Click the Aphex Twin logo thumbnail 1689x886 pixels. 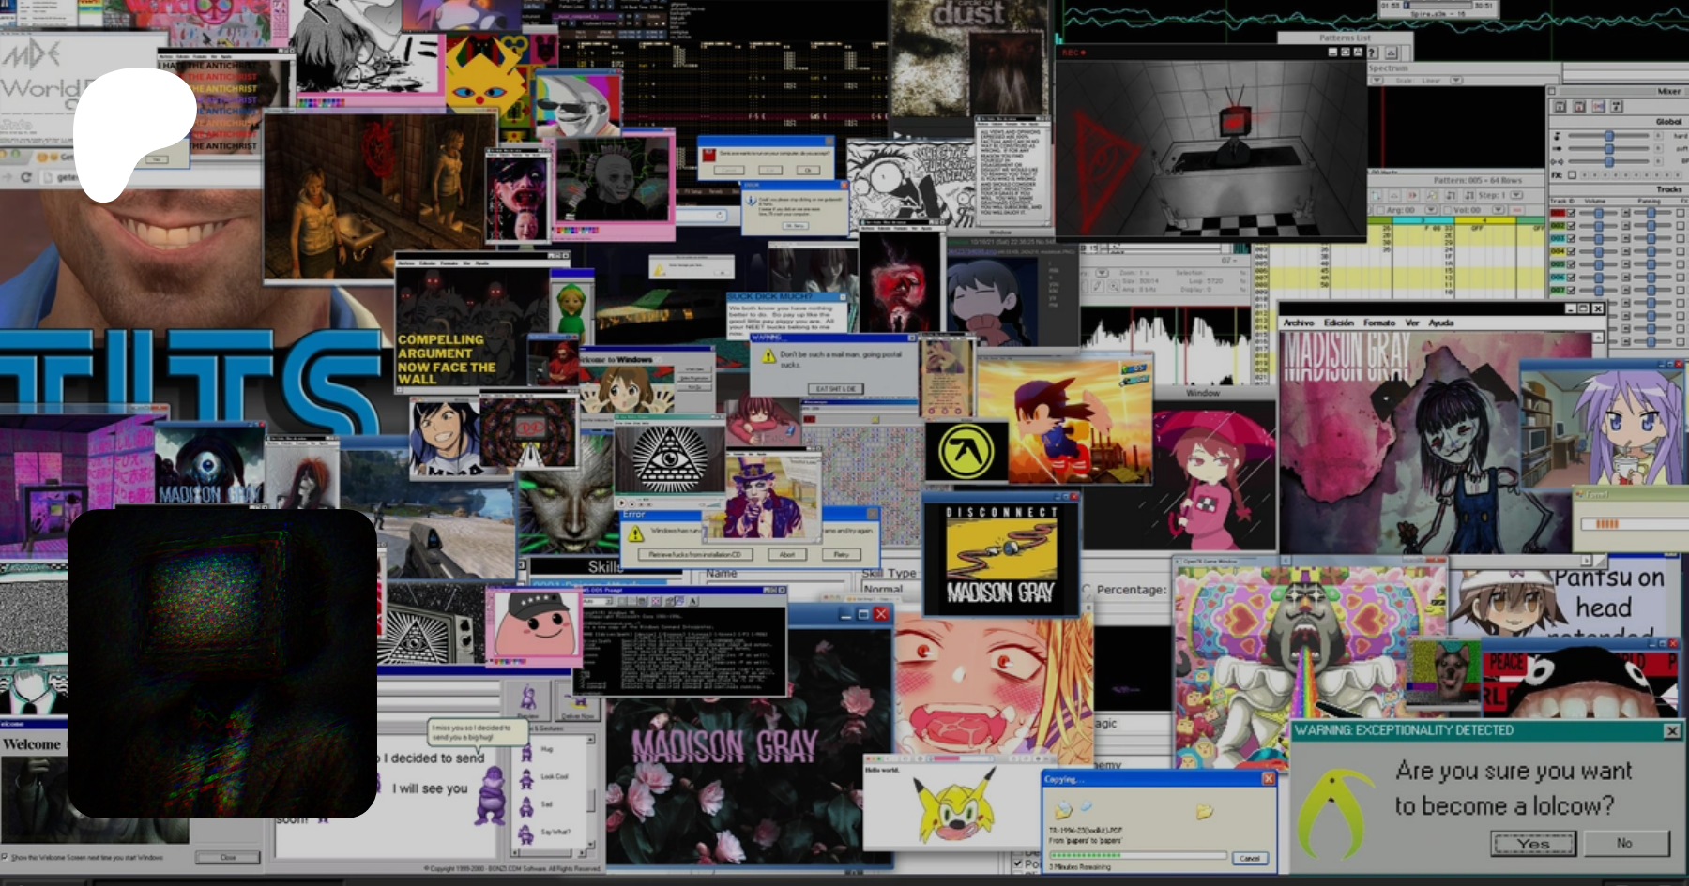(x=966, y=452)
